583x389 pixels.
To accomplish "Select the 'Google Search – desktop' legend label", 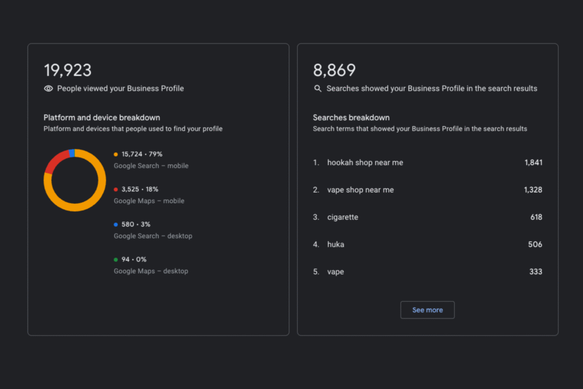I will [x=153, y=236].
